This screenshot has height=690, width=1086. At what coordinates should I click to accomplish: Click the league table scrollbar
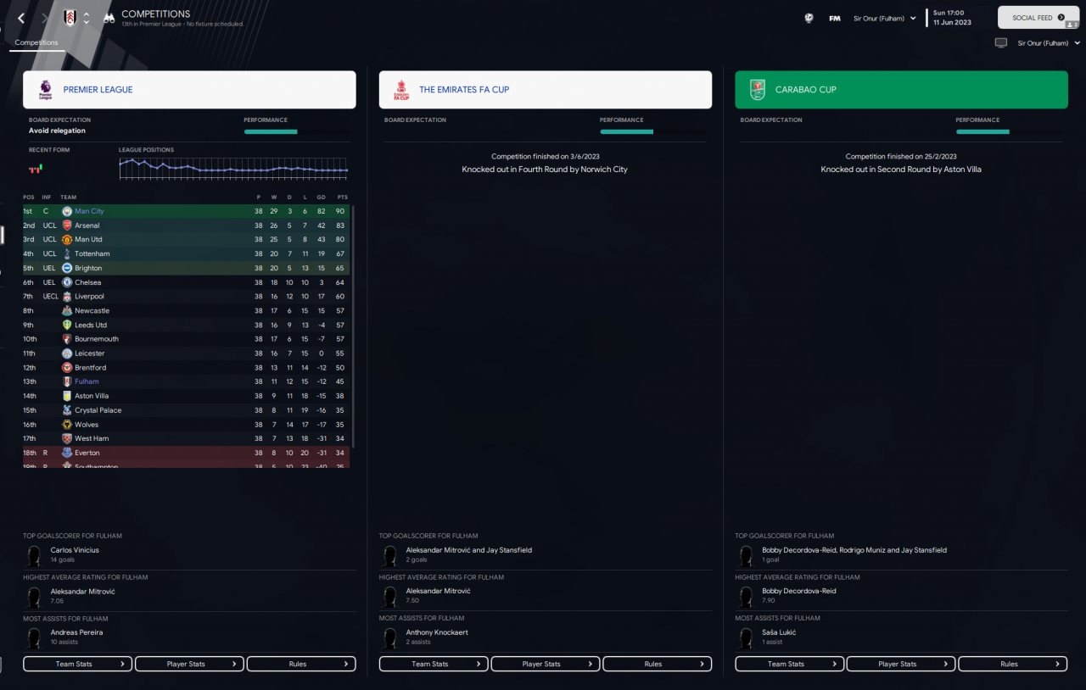tap(353, 327)
